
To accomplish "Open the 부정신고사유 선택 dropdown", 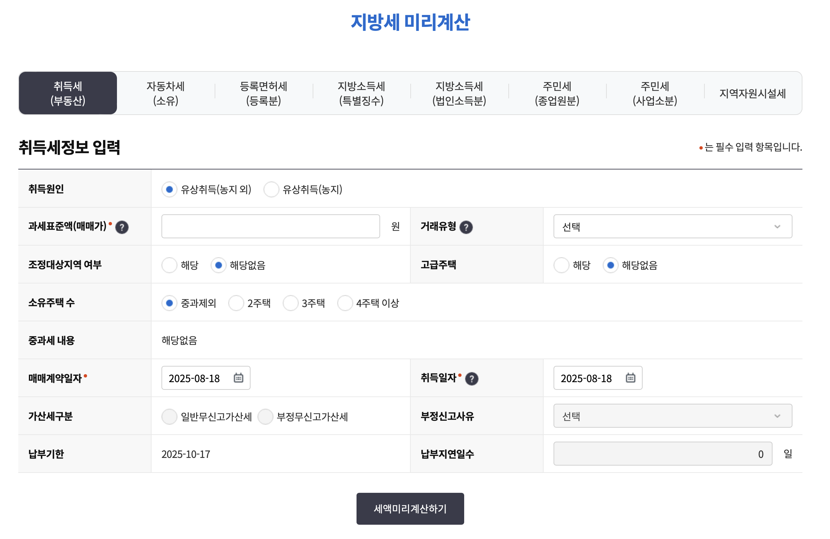I will [673, 415].
